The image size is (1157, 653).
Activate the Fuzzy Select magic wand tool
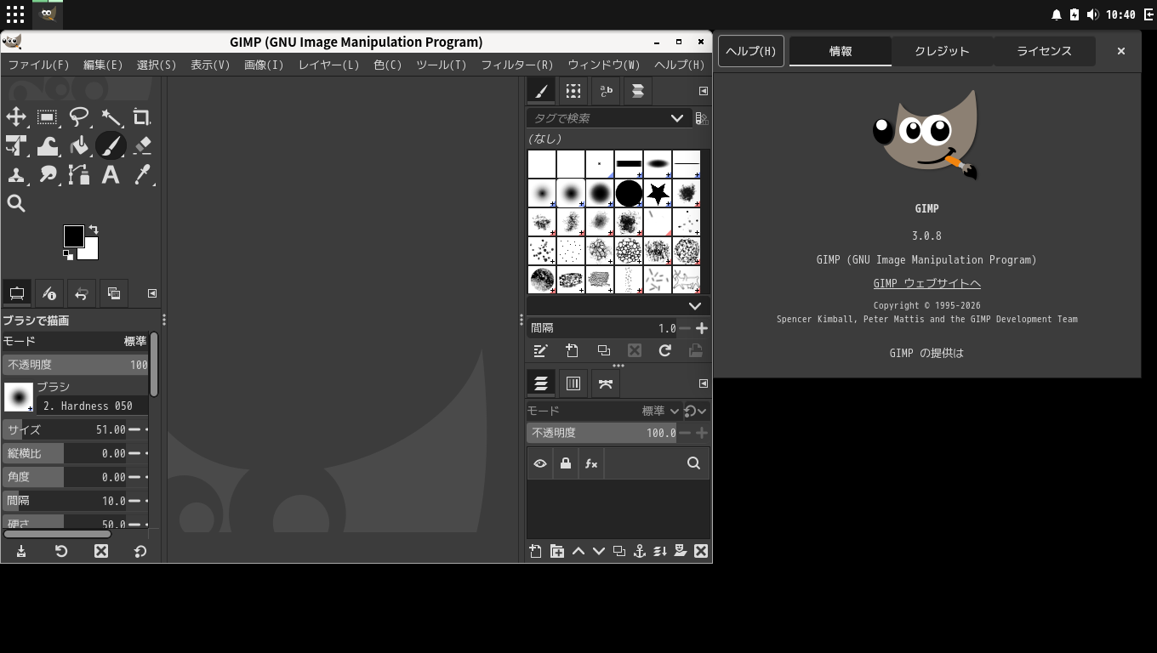click(x=110, y=116)
